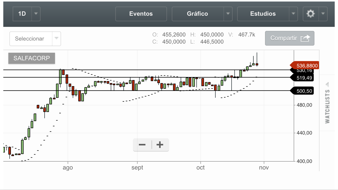Screen dimensions: 338x190
Task: Click the volume value 467.7k
Action: pyautogui.click(x=247, y=35)
